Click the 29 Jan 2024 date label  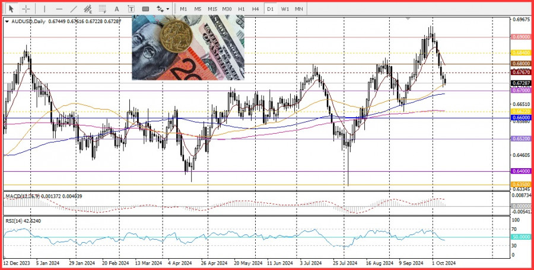[x=82, y=263]
